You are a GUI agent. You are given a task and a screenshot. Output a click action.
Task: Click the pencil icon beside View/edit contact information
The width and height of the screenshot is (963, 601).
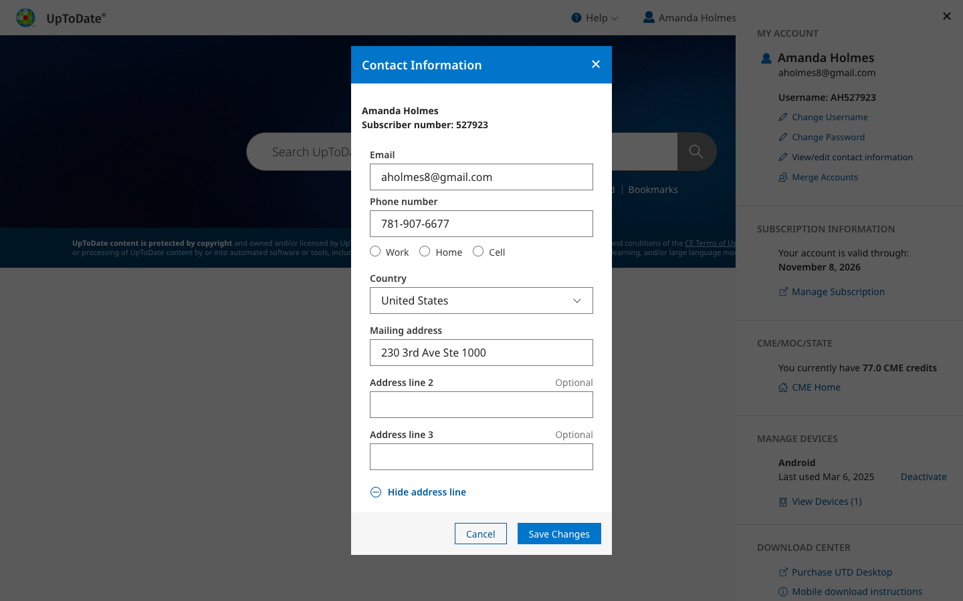(783, 157)
